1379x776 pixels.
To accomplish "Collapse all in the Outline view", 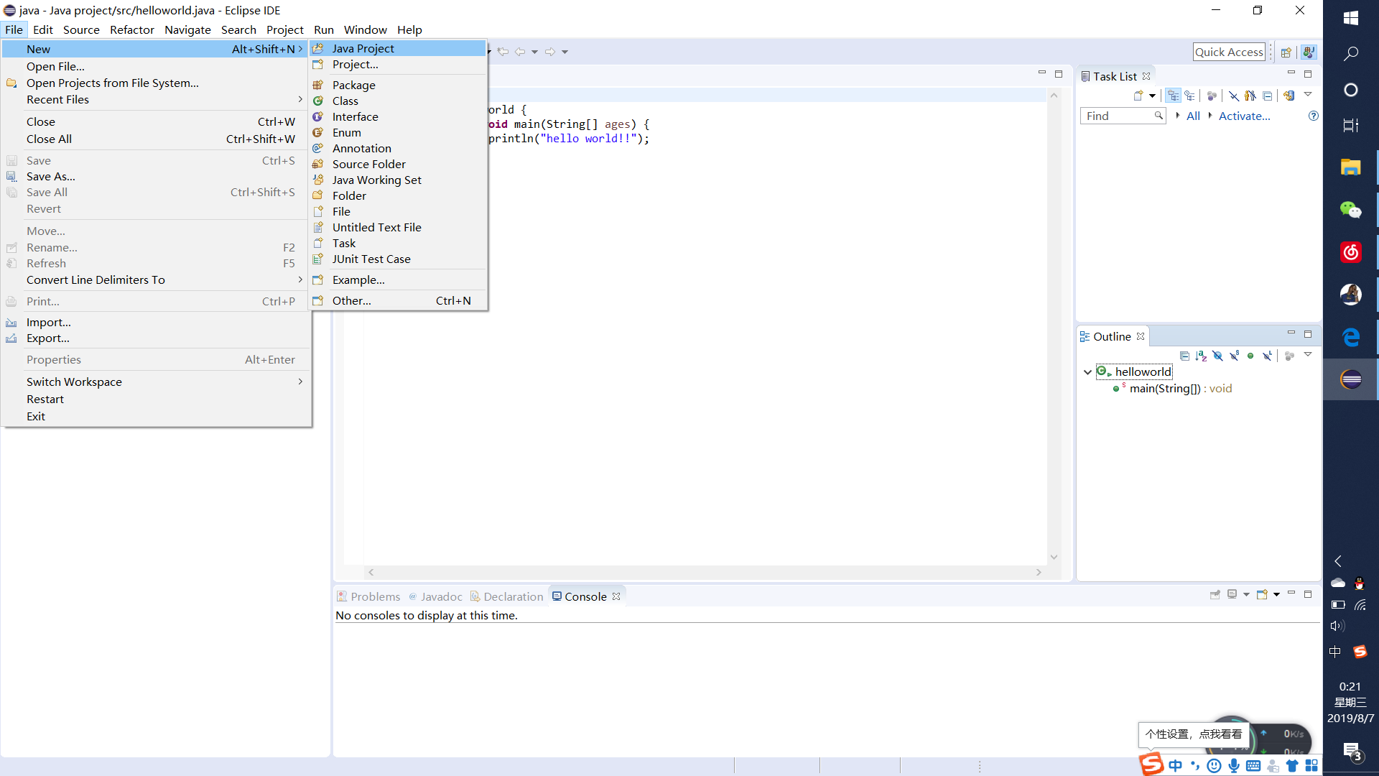I will pos(1185,356).
